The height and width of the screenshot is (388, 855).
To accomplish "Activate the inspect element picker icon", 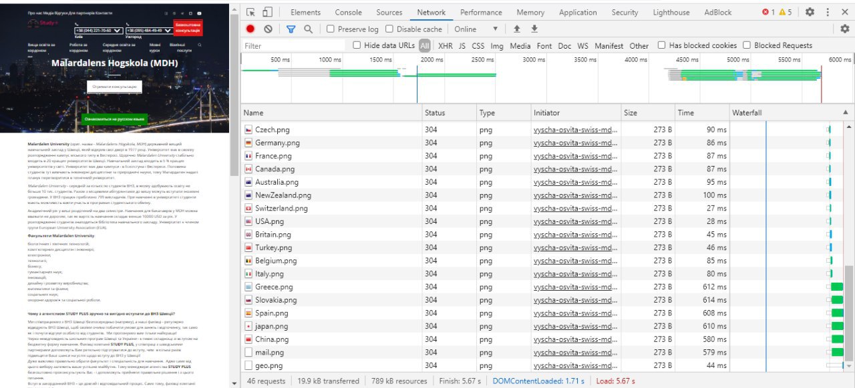I will click(x=250, y=12).
